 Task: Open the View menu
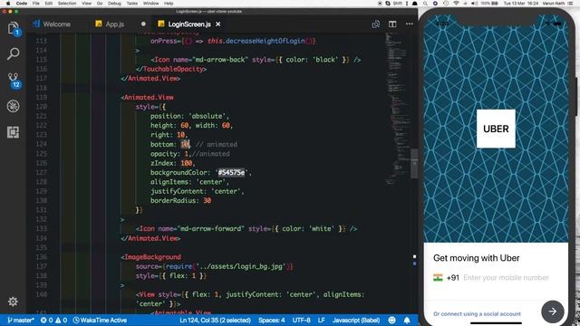point(87,3)
